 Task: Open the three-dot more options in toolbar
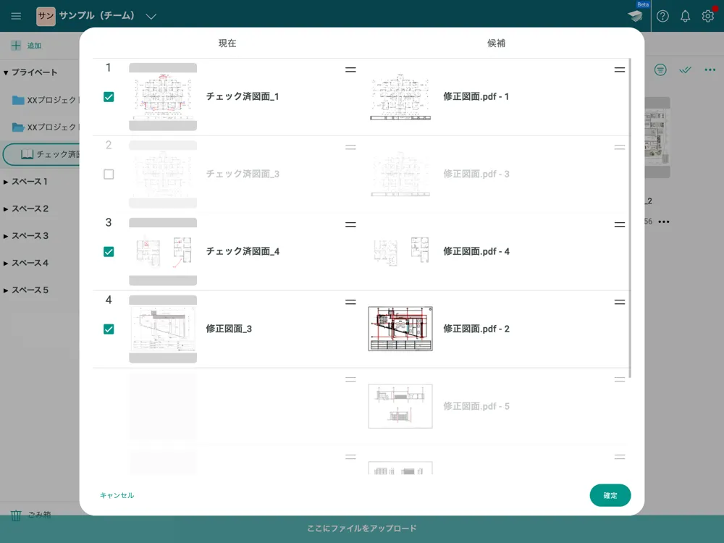tap(710, 70)
